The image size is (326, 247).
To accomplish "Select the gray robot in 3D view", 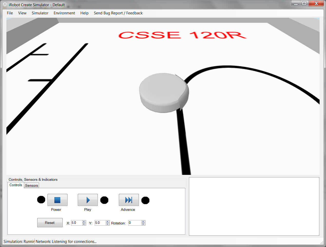I will click(164, 92).
